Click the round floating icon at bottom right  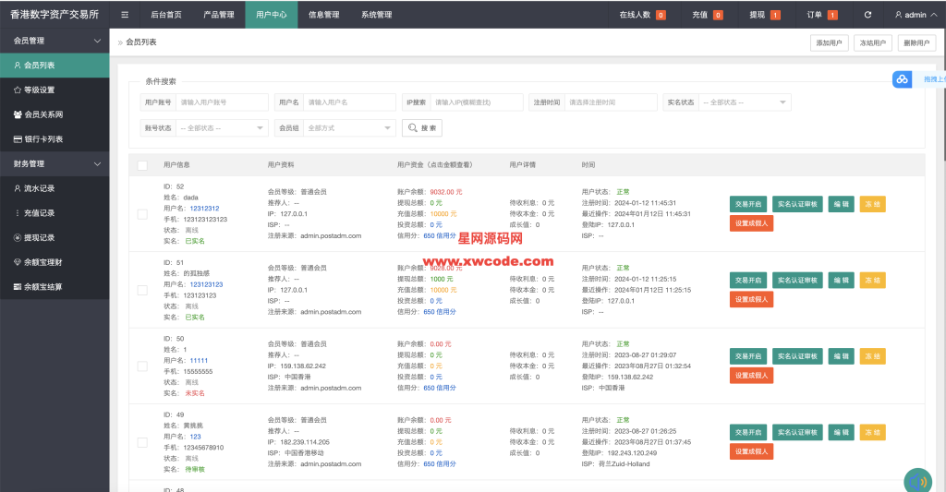[x=917, y=480]
